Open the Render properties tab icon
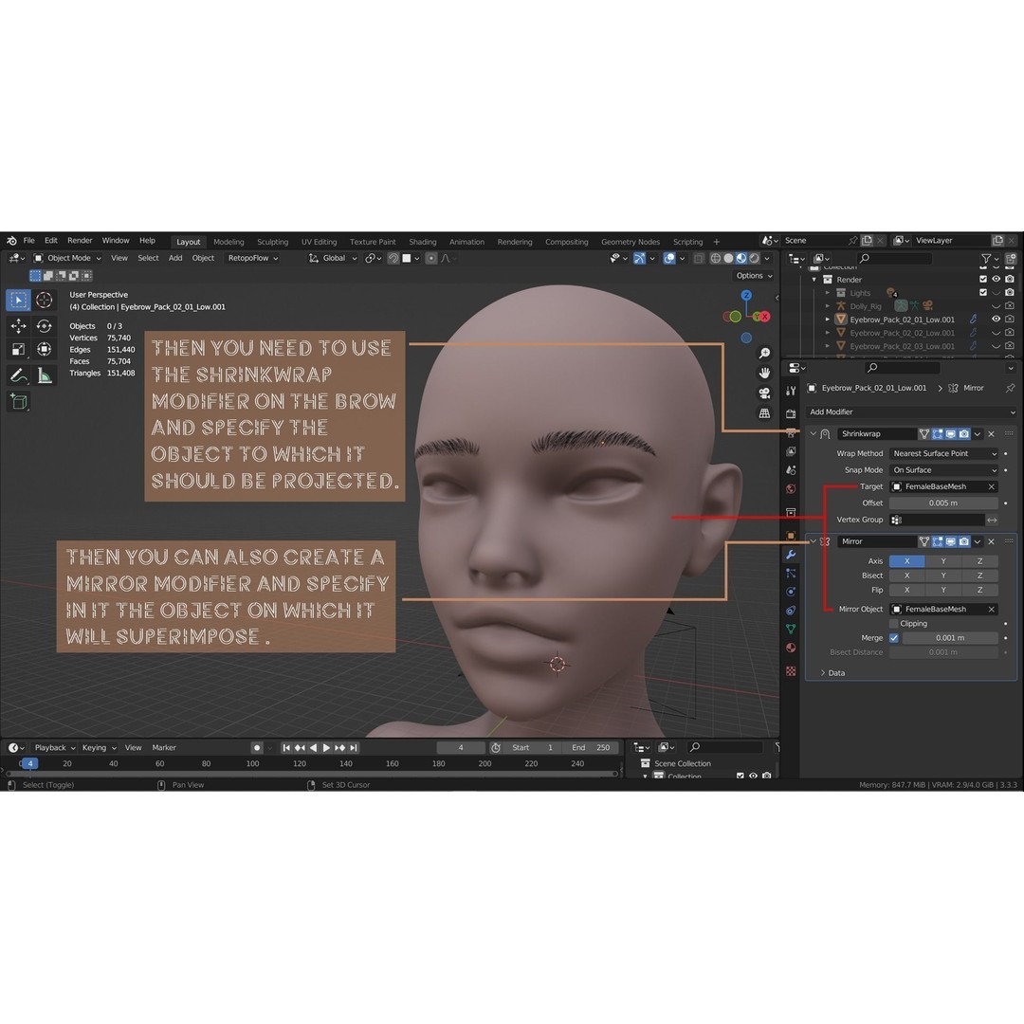Viewport: 1024px width, 1024px height. [x=791, y=414]
